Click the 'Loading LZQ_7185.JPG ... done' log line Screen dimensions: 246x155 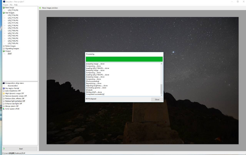[98, 75]
